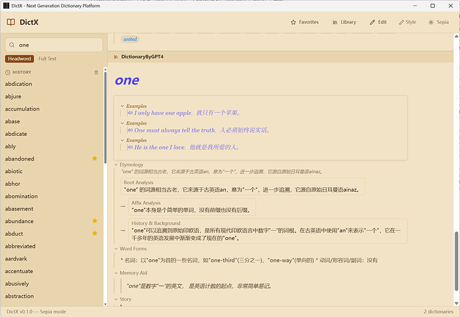This screenshot has height=317, width=460.
Task: Collapse the first Examples section
Action: pyautogui.click(x=123, y=106)
